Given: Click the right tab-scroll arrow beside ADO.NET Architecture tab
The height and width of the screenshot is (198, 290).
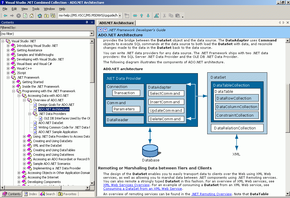Looking at the screenshot, I should 283,22.
